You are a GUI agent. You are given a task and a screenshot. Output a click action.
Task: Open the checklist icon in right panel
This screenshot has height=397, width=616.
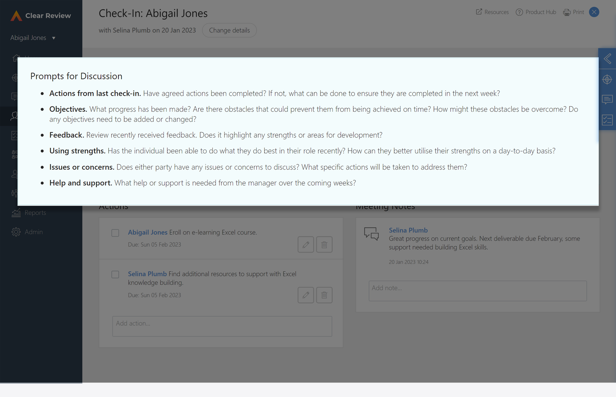pos(607,120)
